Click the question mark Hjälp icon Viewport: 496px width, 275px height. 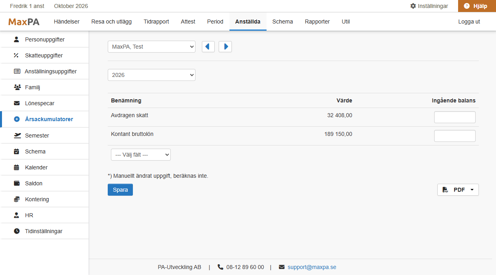pos(467,6)
